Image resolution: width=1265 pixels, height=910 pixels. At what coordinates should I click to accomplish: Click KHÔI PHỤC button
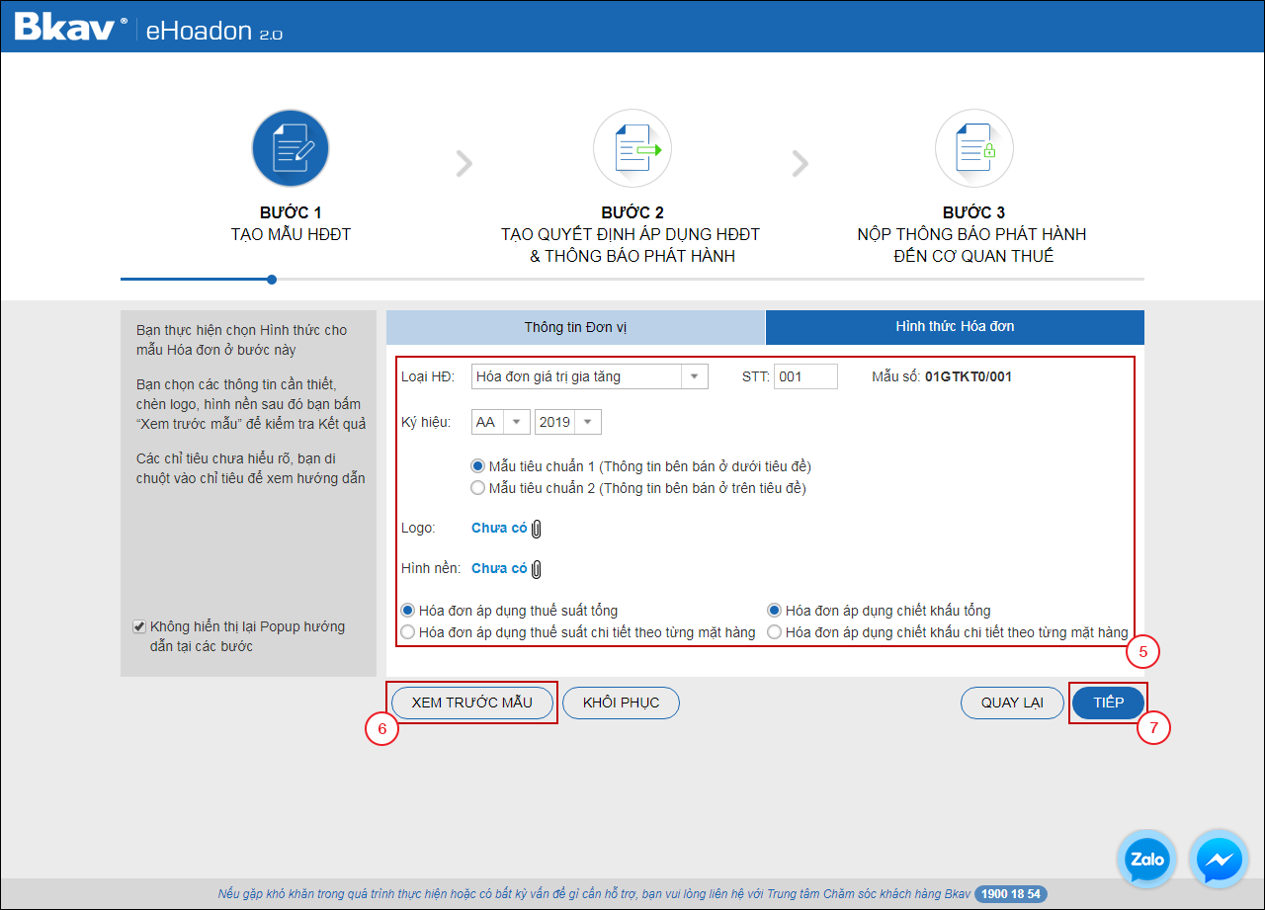[x=622, y=703]
